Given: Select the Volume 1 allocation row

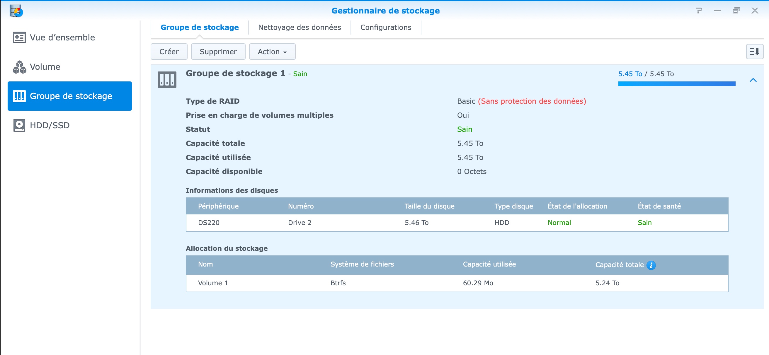Looking at the screenshot, I should [457, 283].
